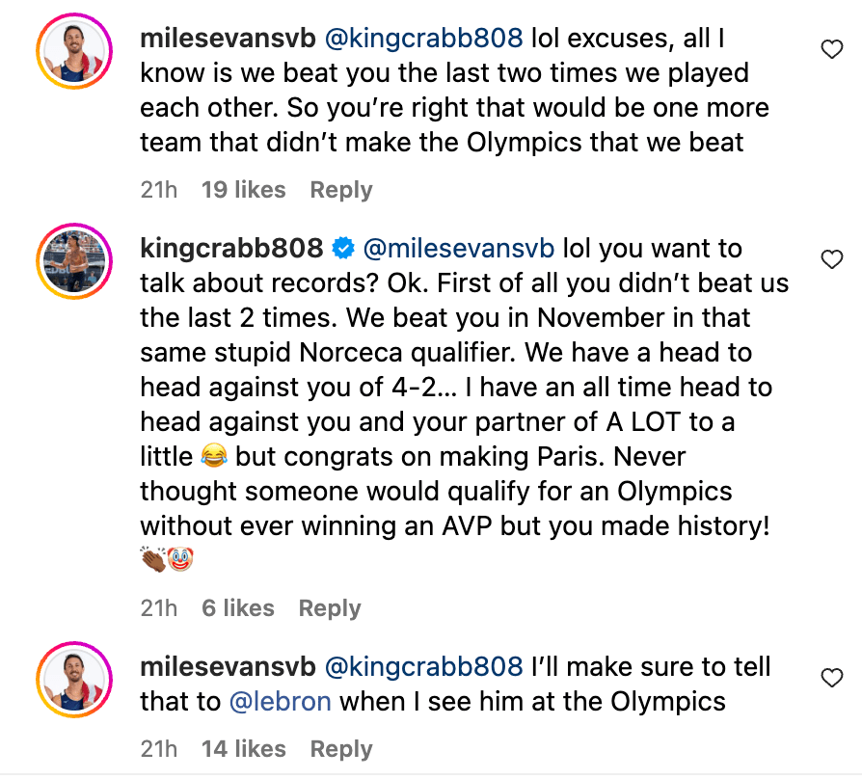Image resolution: width=862 pixels, height=779 pixels.
Task: Open the @lebron mention
Action: (x=281, y=701)
